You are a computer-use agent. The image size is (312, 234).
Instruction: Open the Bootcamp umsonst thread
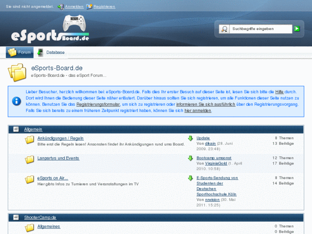pos(214,158)
